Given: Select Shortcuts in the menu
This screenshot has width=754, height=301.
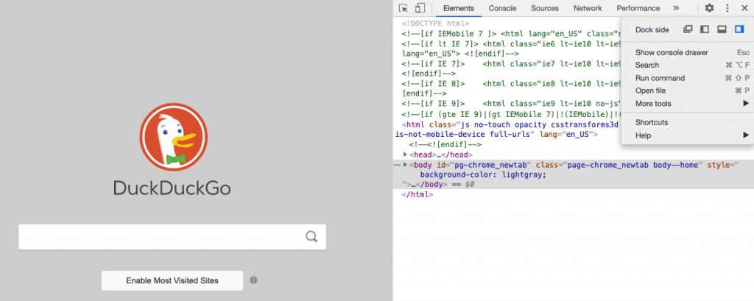Looking at the screenshot, I should tap(688, 122).
